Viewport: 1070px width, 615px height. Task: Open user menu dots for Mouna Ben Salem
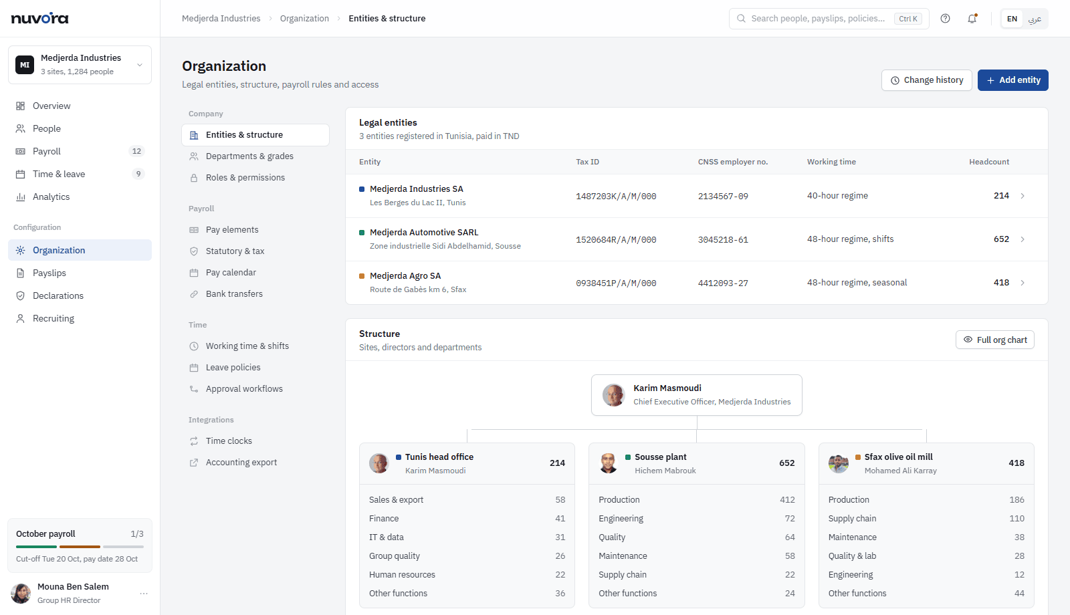(x=144, y=594)
